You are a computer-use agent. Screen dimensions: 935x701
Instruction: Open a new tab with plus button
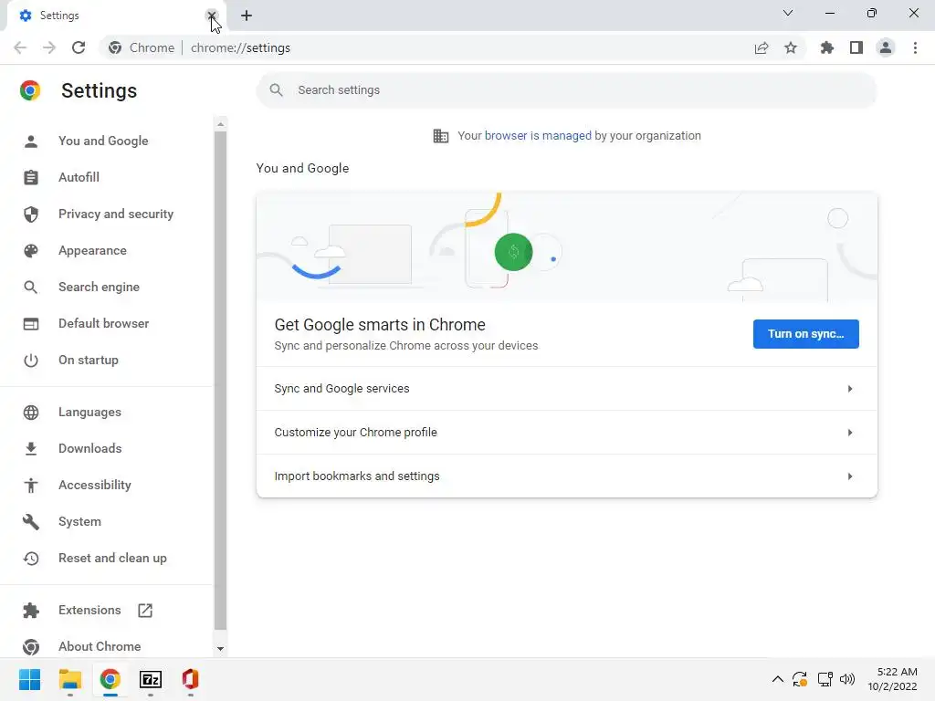[x=247, y=16]
